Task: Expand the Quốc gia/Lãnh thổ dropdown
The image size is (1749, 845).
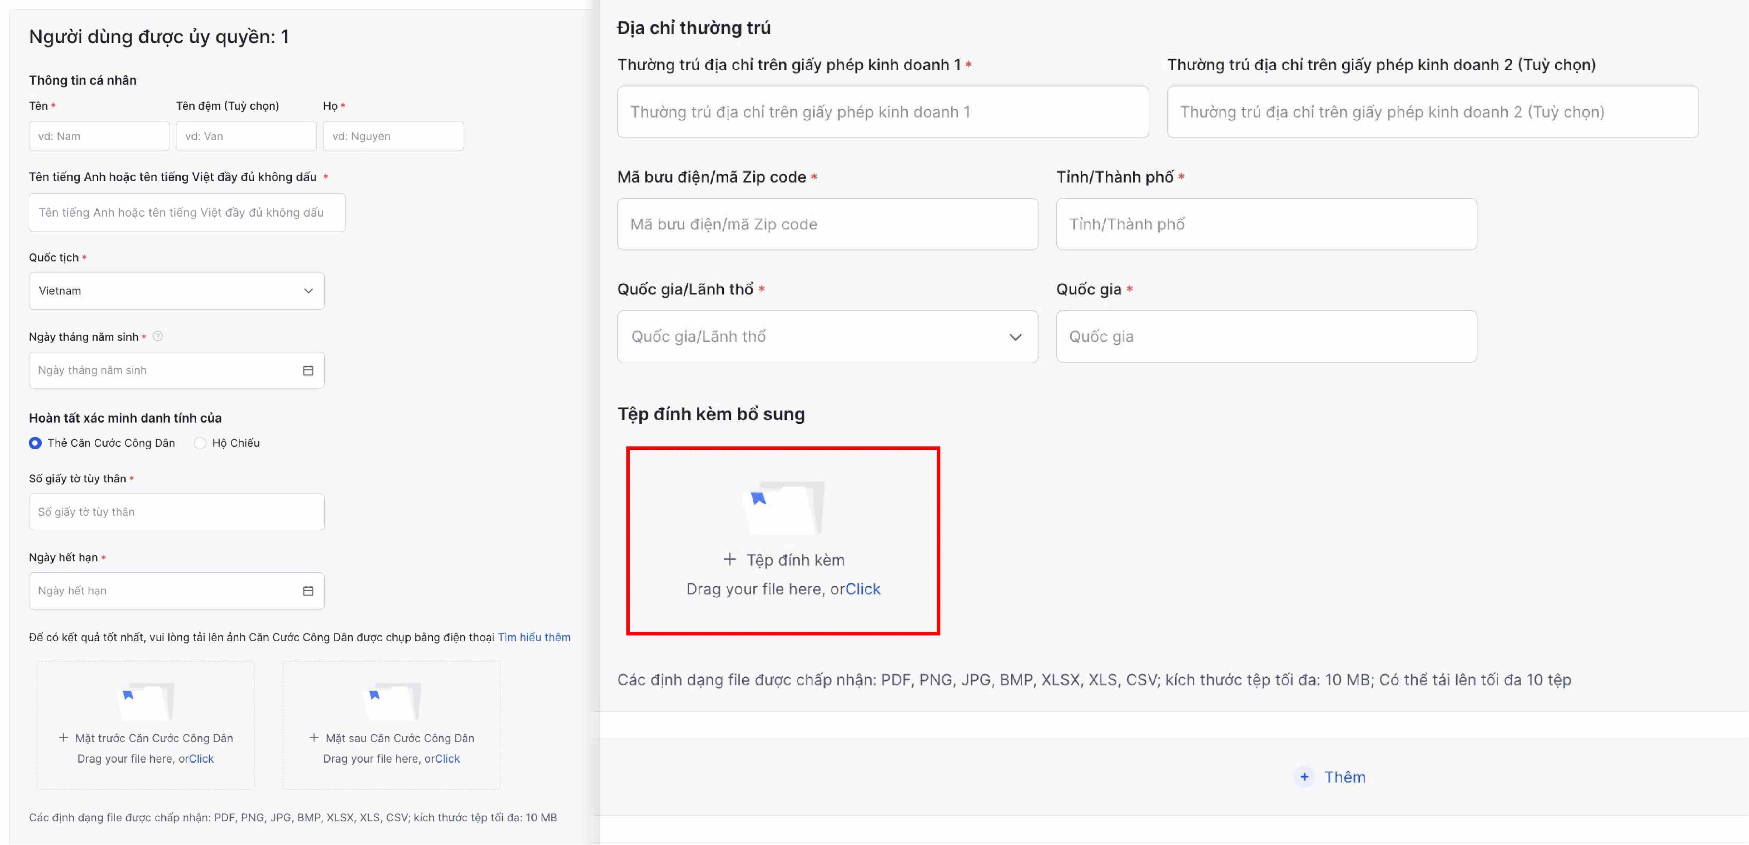Action: pyautogui.click(x=827, y=337)
